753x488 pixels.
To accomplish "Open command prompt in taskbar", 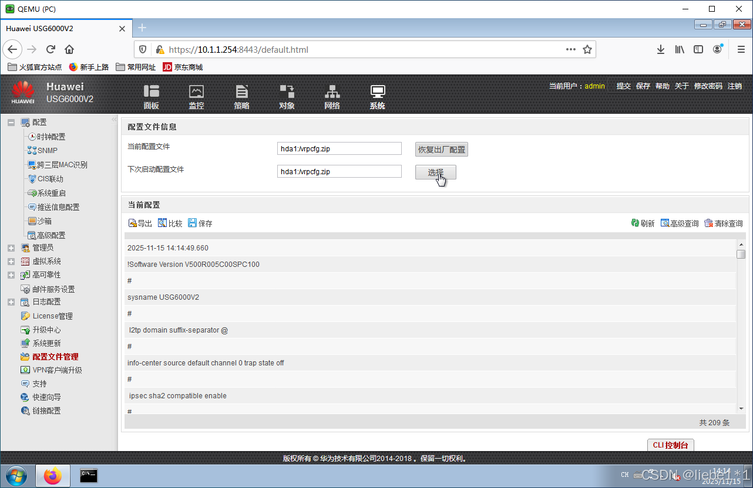I will 89,476.
